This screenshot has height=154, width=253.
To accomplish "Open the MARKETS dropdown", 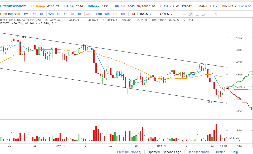I will click(208, 6).
